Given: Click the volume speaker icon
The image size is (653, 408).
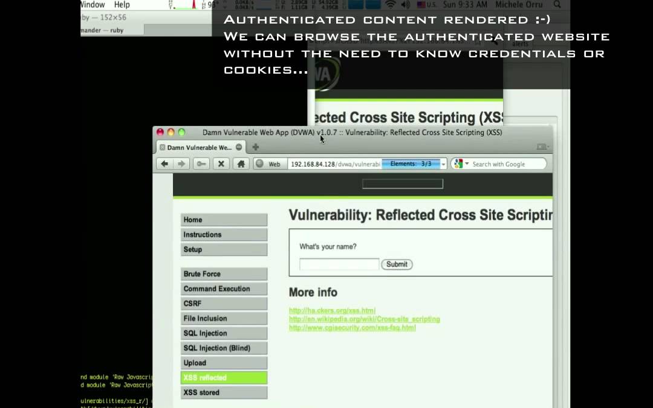Looking at the screenshot, I should pyautogui.click(x=405, y=5).
